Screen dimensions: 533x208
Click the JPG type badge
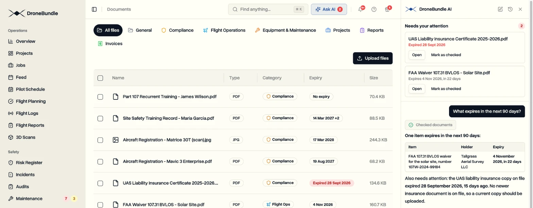click(236, 140)
